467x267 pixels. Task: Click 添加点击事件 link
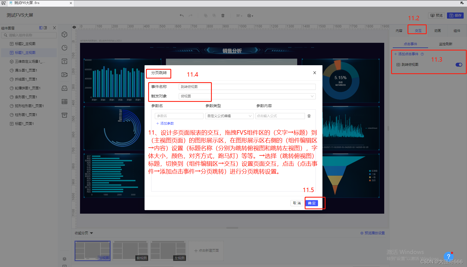[x=406, y=54]
